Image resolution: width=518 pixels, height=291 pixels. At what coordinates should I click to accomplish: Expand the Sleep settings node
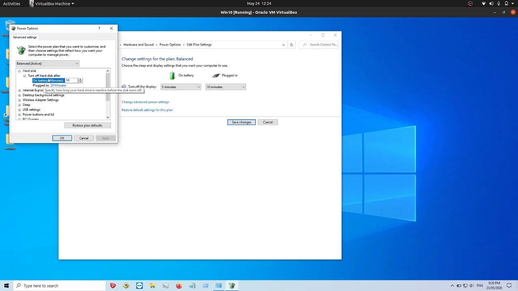tap(19, 105)
